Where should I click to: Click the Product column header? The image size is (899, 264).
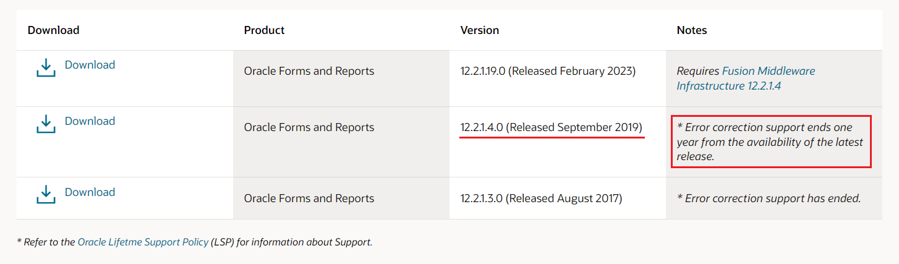pyautogui.click(x=265, y=30)
